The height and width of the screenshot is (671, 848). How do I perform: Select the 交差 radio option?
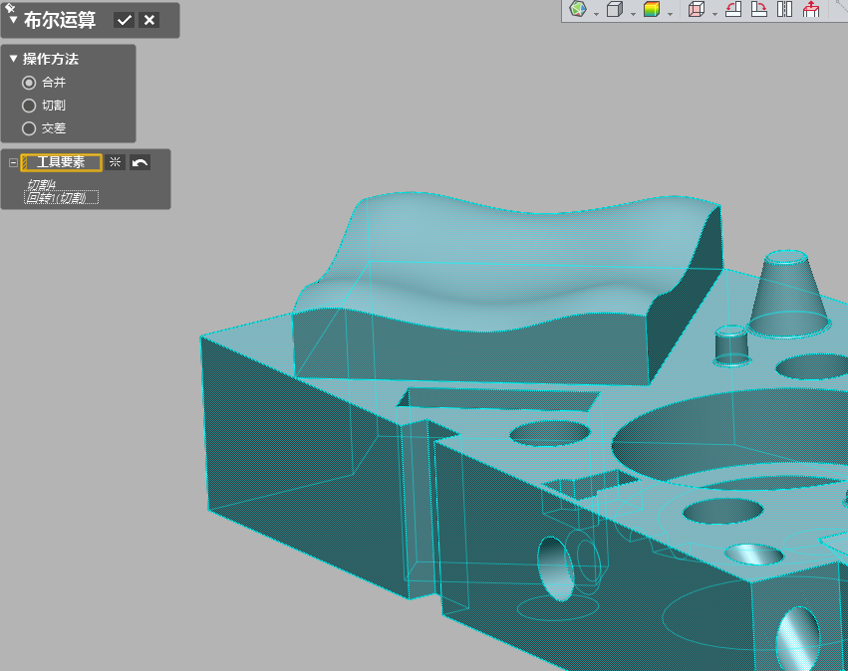click(29, 128)
